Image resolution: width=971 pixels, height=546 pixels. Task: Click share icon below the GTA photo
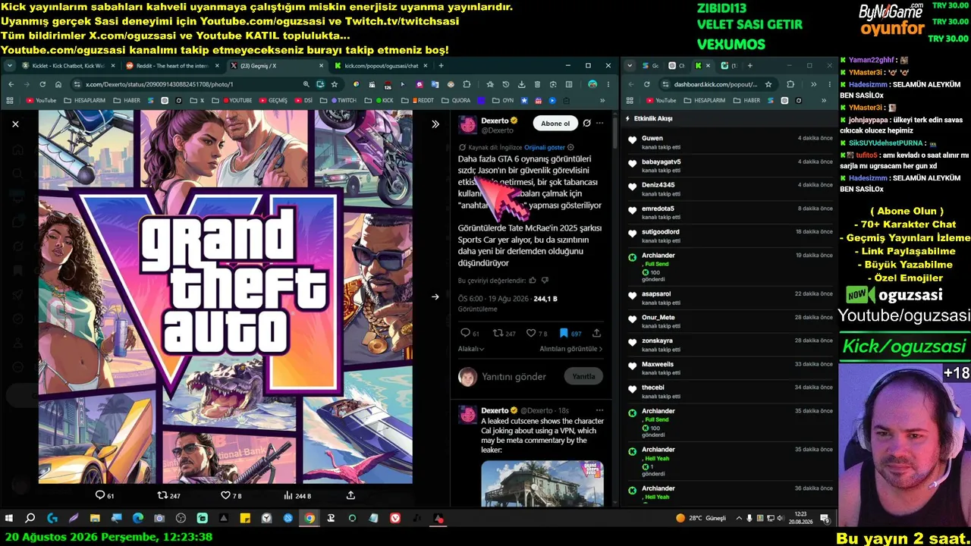(x=350, y=495)
